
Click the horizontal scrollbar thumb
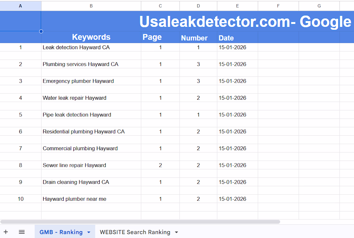tap(140, 222)
